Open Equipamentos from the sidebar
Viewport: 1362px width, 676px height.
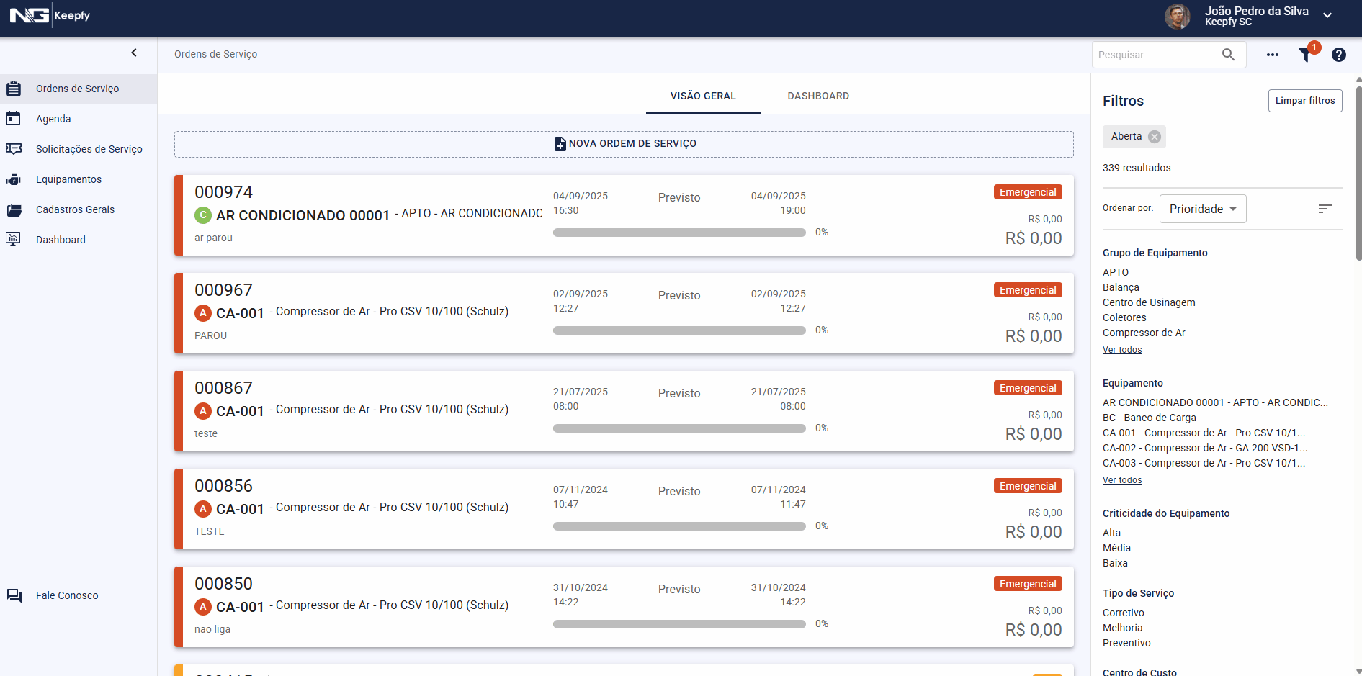point(68,179)
